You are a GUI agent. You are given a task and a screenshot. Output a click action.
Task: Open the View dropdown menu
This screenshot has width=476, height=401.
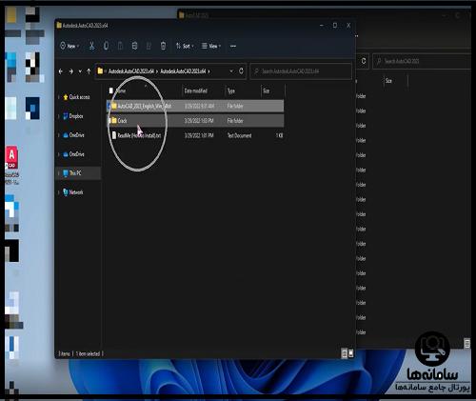click(211, 46)
